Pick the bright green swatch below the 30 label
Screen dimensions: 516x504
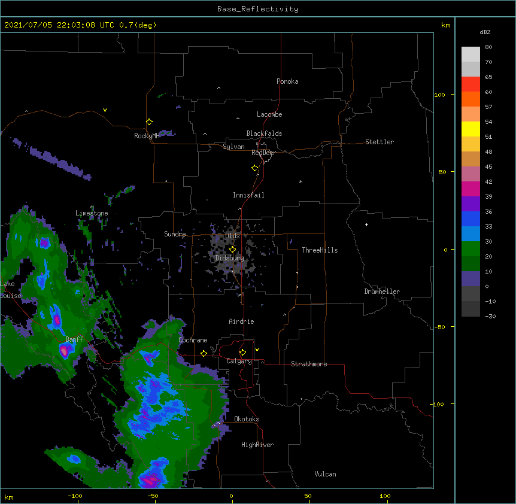click(x=471, y=249)
